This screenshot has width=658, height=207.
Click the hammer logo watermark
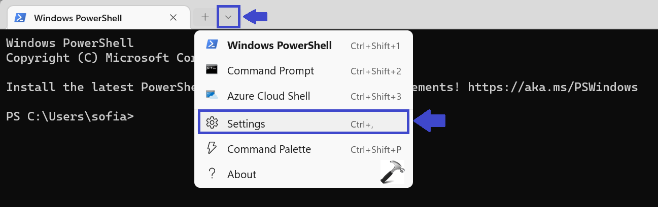(392, 171)
